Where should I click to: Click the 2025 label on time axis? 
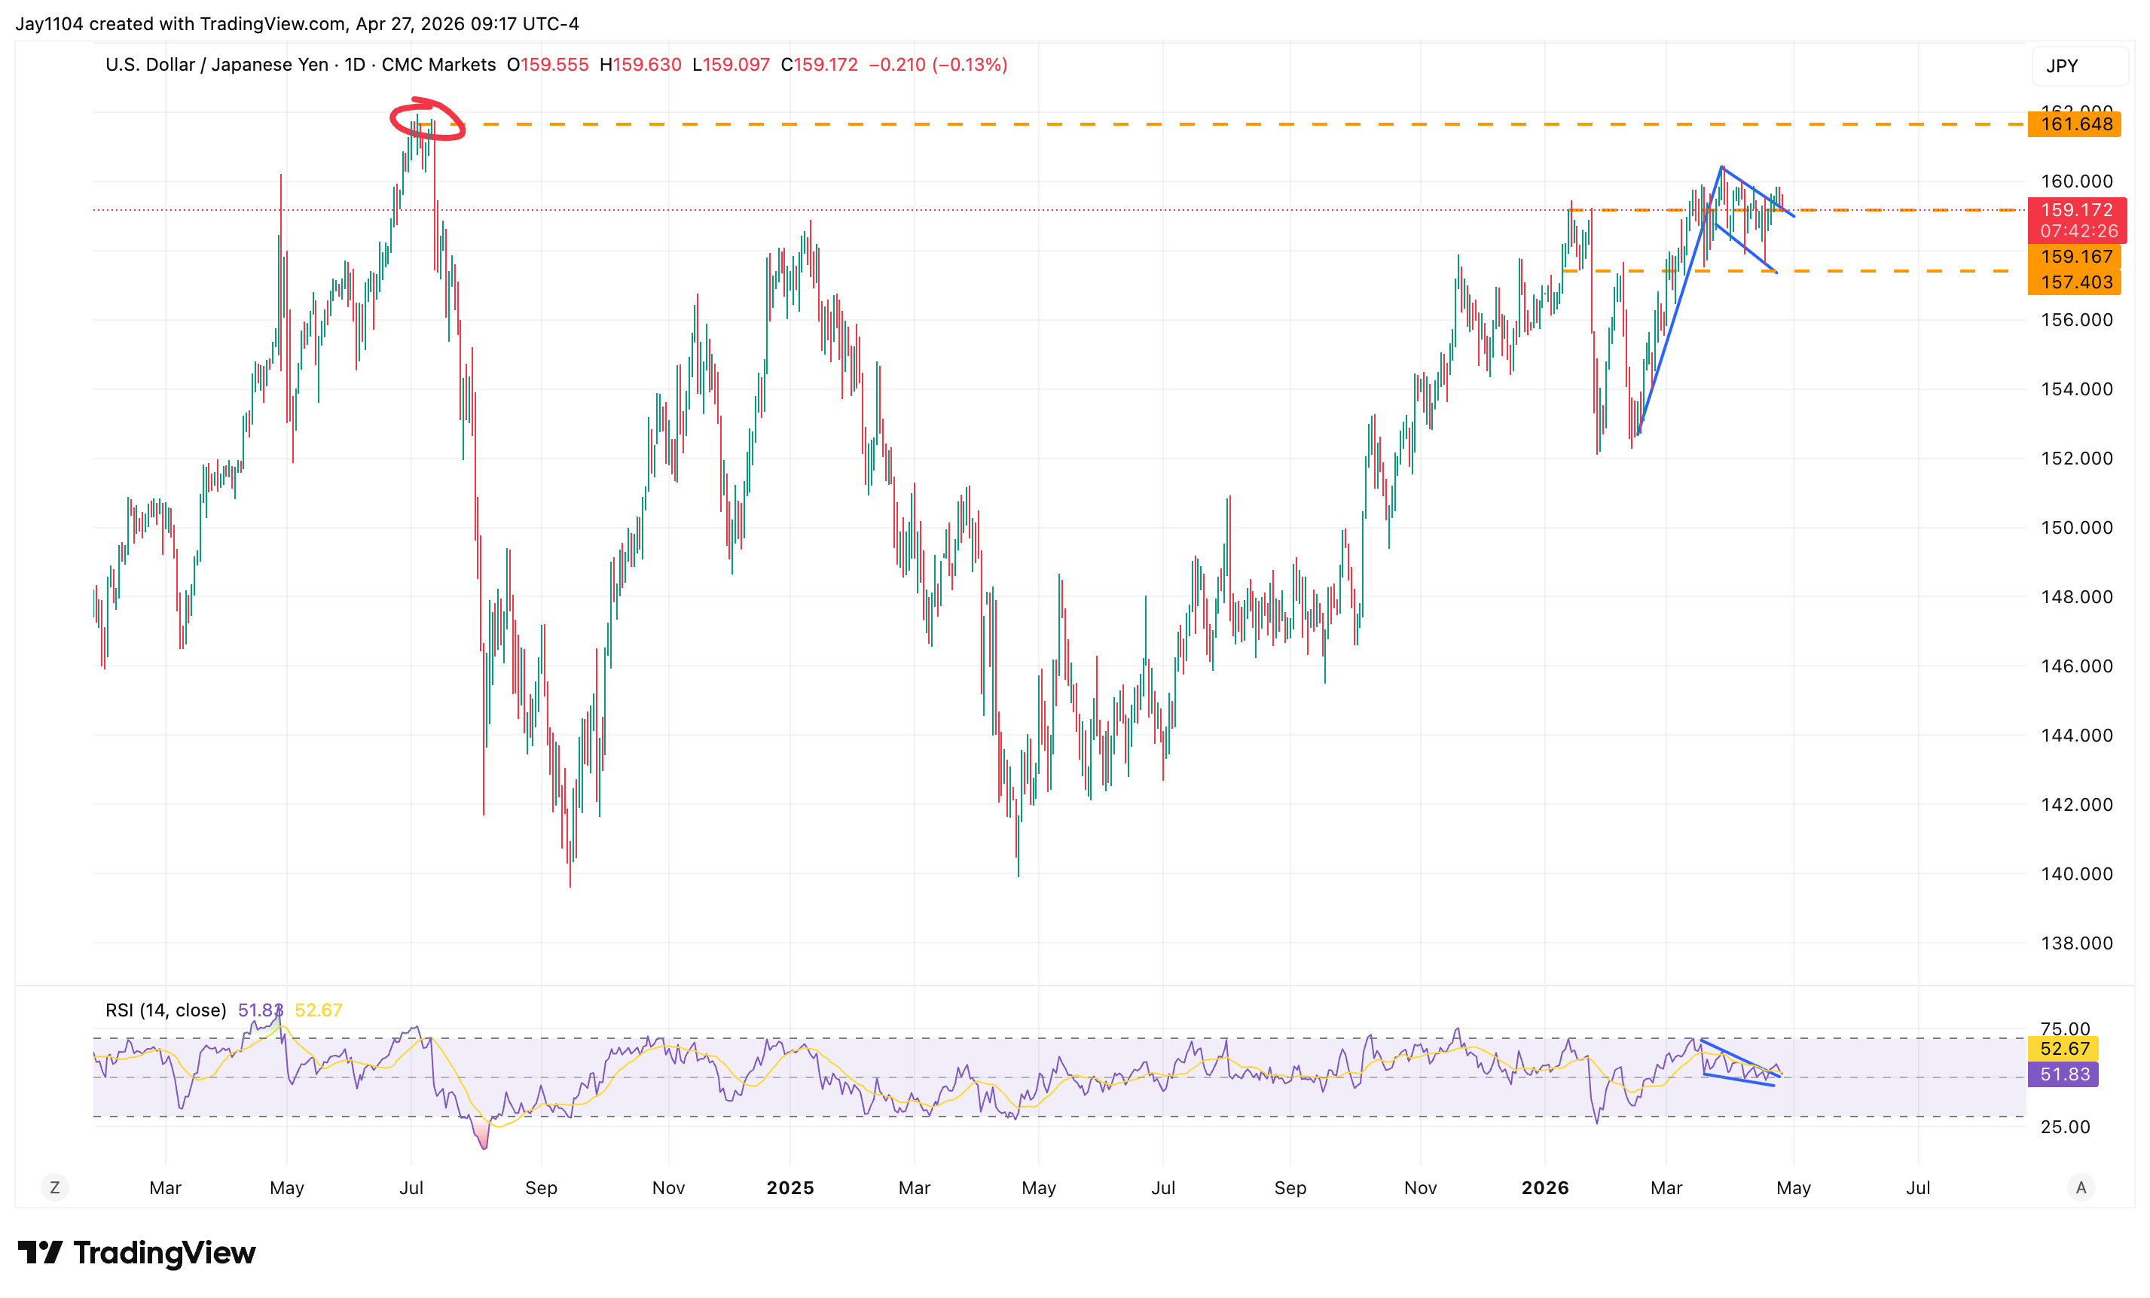(789, 1188)
